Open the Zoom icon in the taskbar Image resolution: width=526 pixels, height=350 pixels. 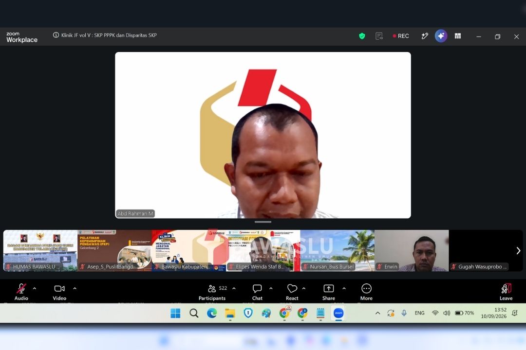click(x=338, y=313)
